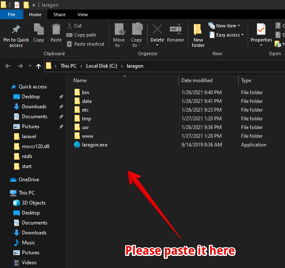Click the laragon.exe application icon

point(77,145)
